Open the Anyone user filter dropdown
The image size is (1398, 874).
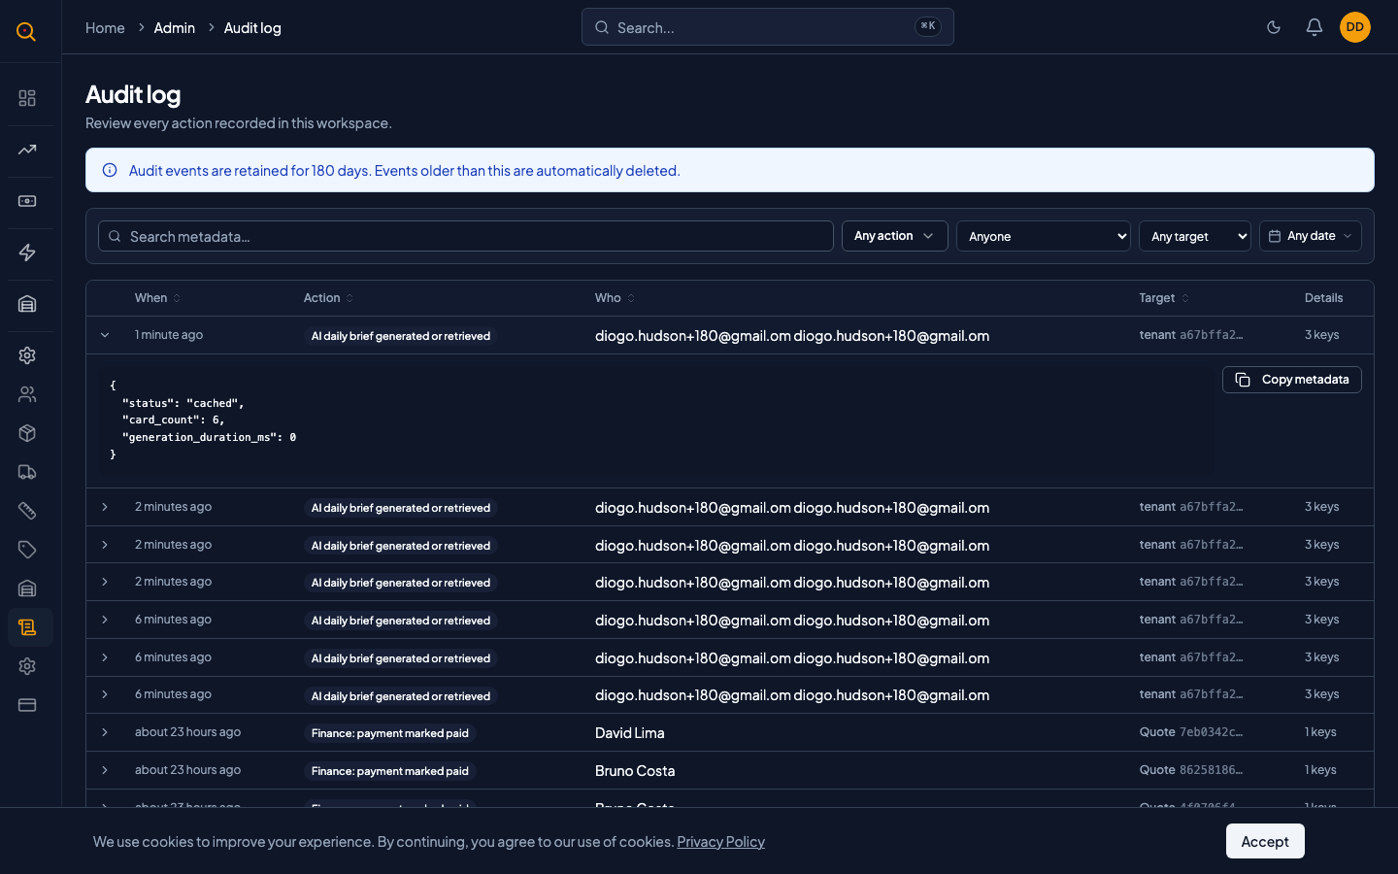(x=1044, y=236)
